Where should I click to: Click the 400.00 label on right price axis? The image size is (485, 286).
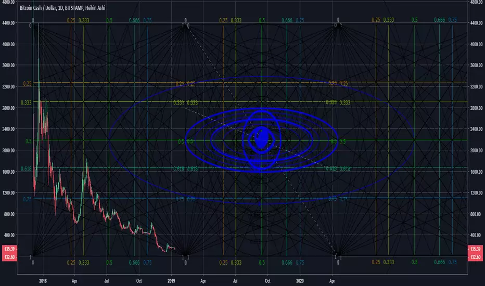(476, 235)
